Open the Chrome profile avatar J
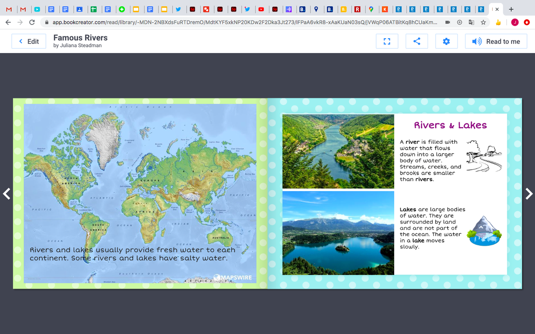Viewport: 535px width, 334px height. 514,22
